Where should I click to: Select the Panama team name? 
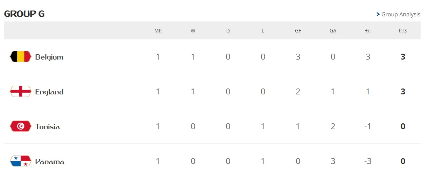coord(50,162)
